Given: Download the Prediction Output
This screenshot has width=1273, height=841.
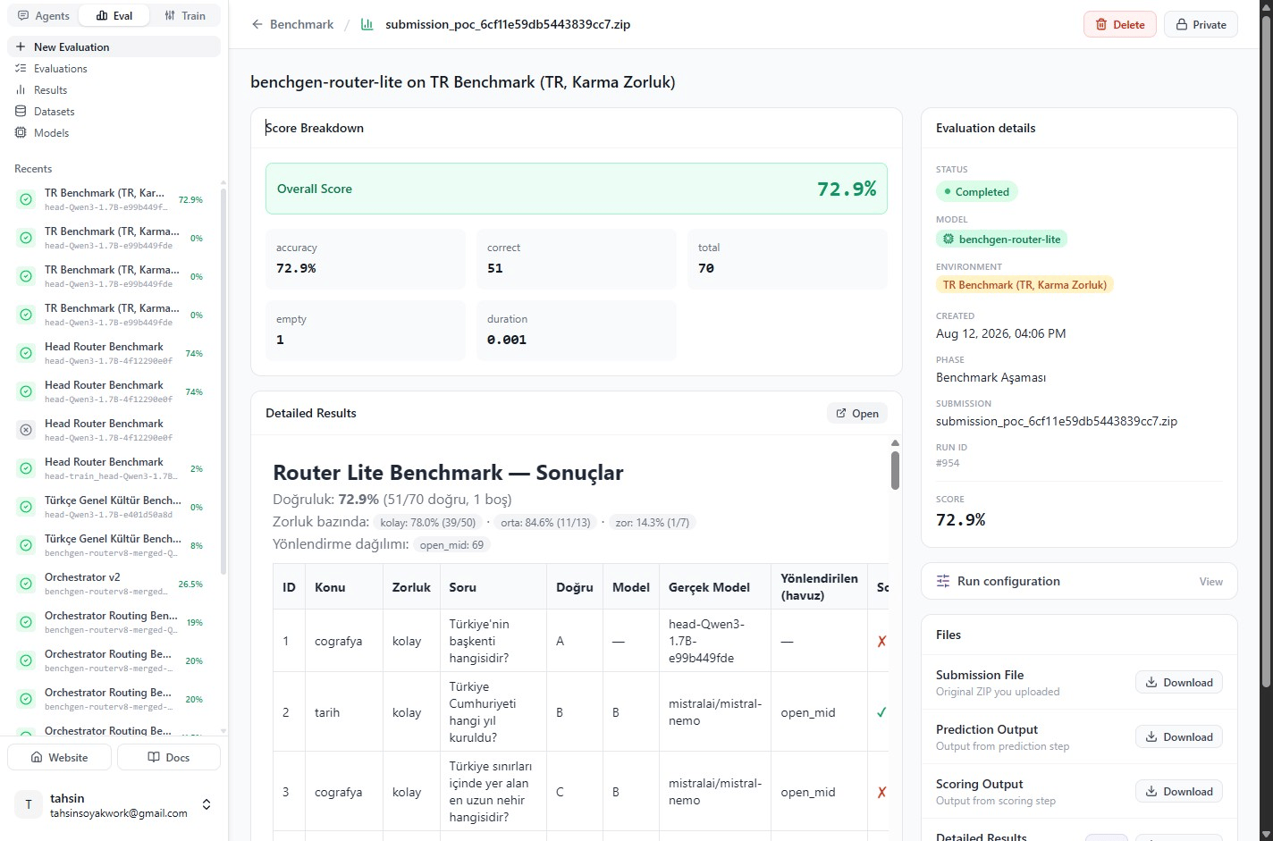Looking at the screenshot, I should click(1178, 736).
